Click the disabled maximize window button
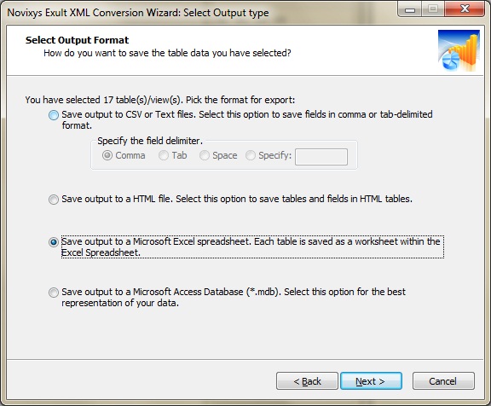Image resolution: width=491 pixels, height=406 pixels. point(433,9)
